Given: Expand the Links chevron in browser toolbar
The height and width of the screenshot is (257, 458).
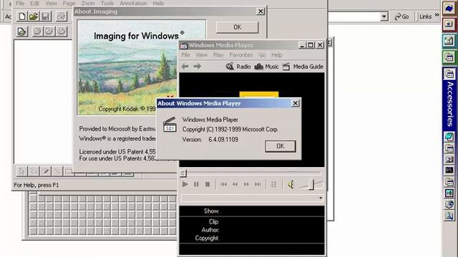Looking at the screenshot, I should pos(437,15).
